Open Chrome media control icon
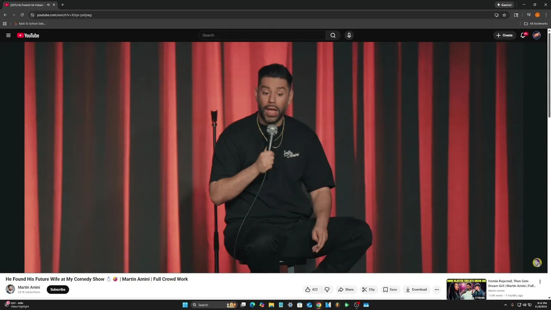 click(x=529, y=15)
